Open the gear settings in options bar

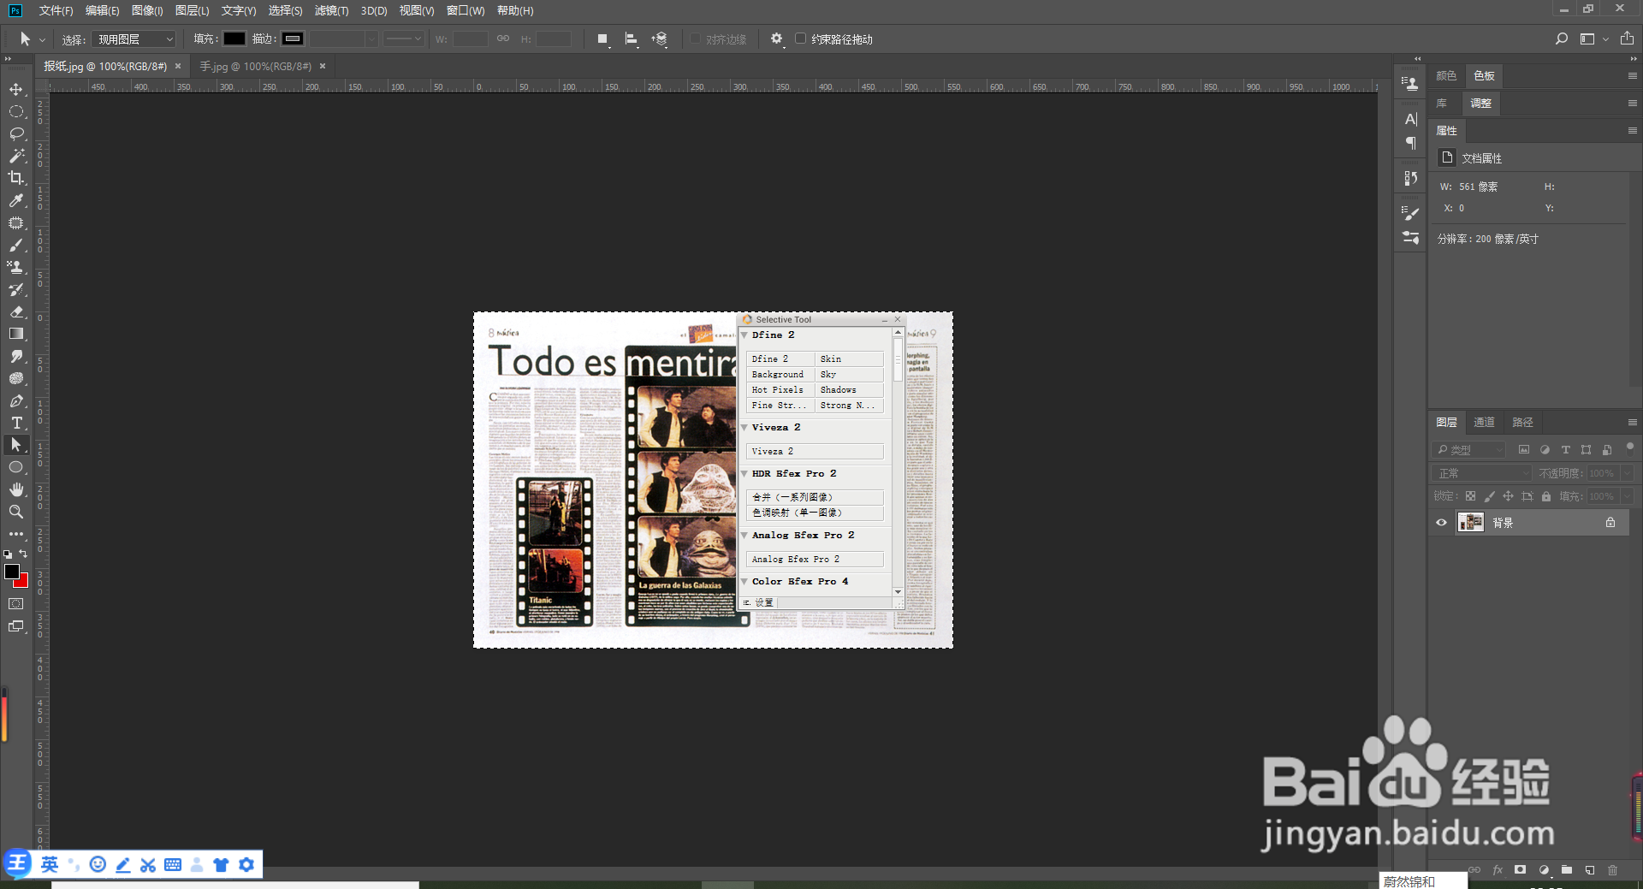(x=776, y=39)
